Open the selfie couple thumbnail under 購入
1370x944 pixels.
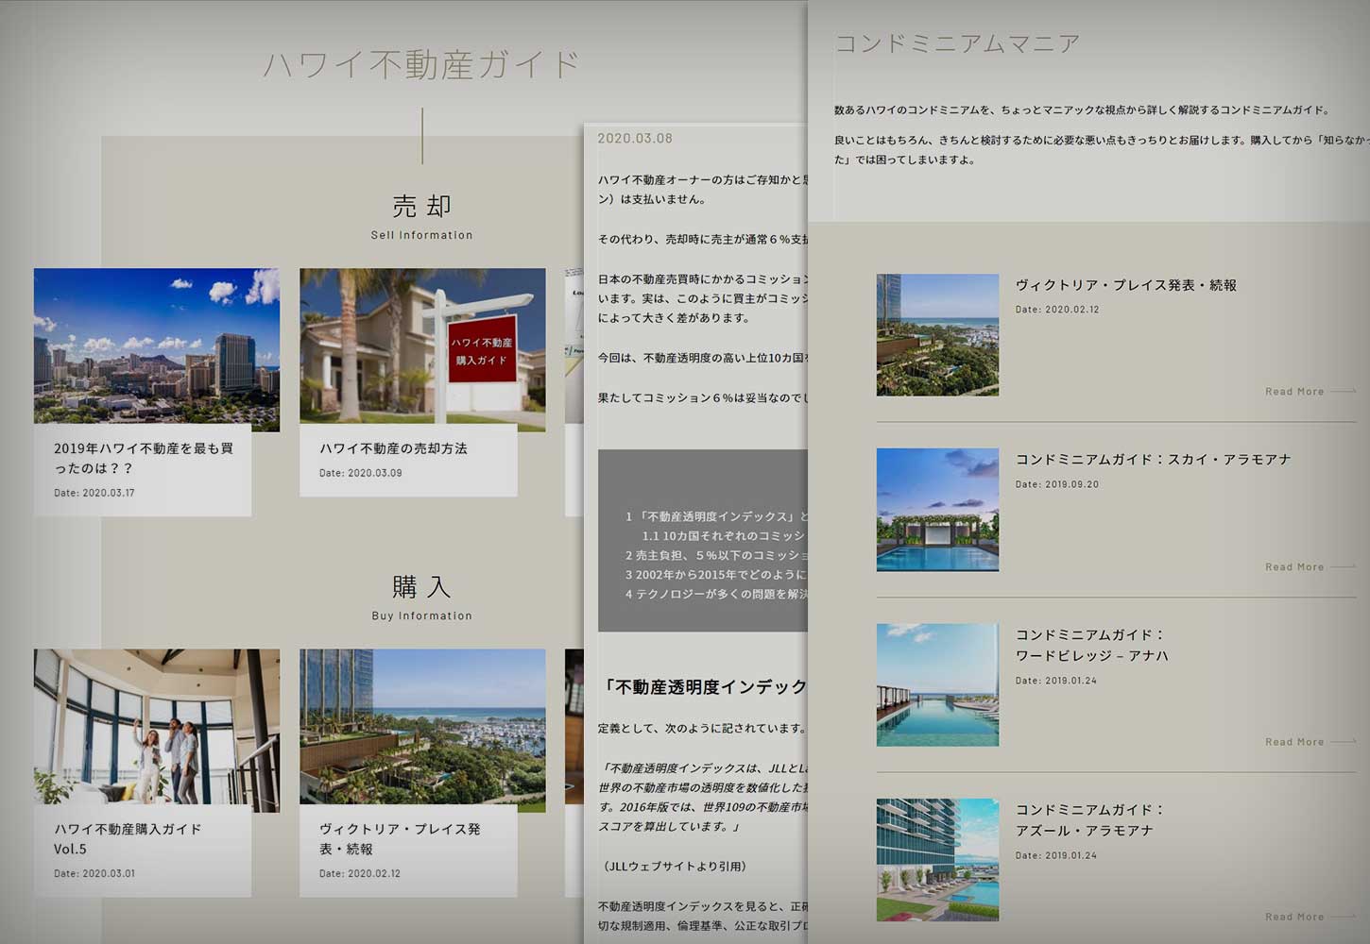(x=157, y=727)
